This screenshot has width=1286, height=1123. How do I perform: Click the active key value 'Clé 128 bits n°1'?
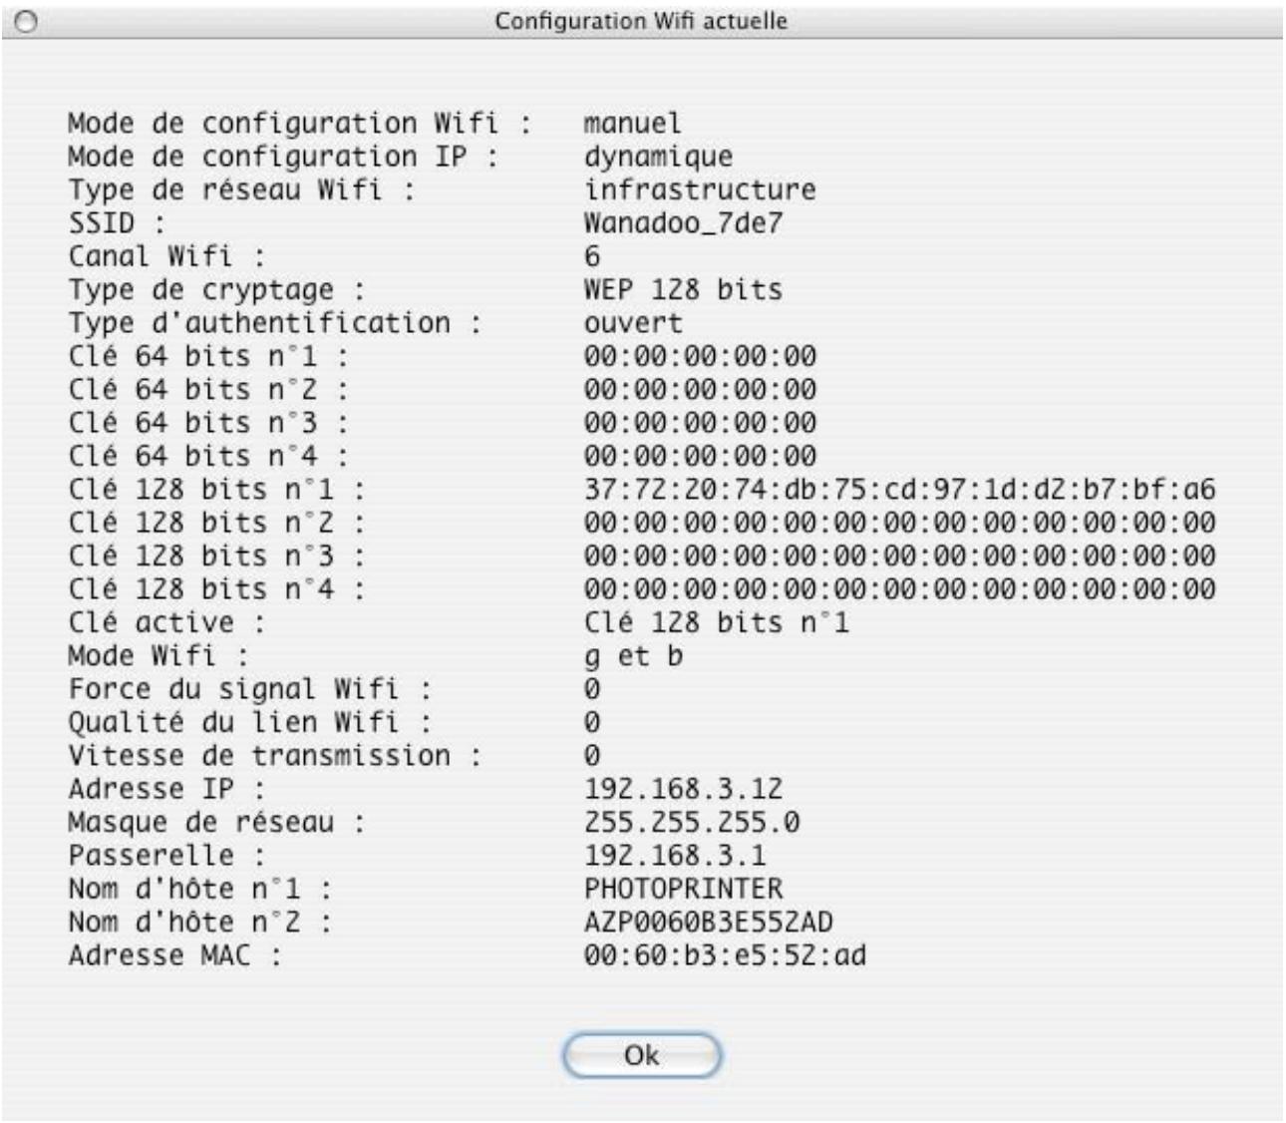point(717,622)
